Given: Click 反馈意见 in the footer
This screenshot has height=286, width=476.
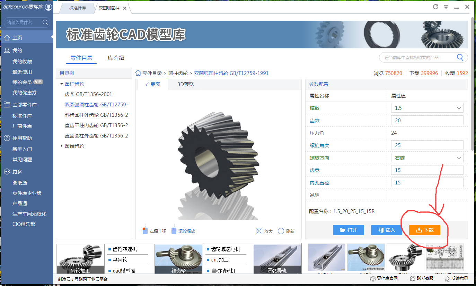Looking at the screenshot, I should [x=456, y=278].
